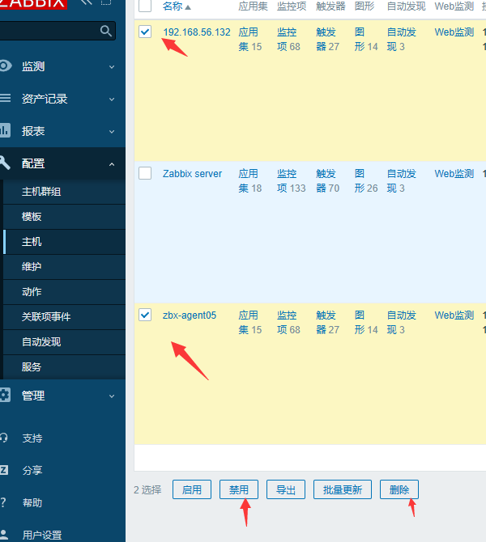Open Web监测 for Zabbix server
The width and height of the screenshot is (486, 542).
(x=454, y=174)
